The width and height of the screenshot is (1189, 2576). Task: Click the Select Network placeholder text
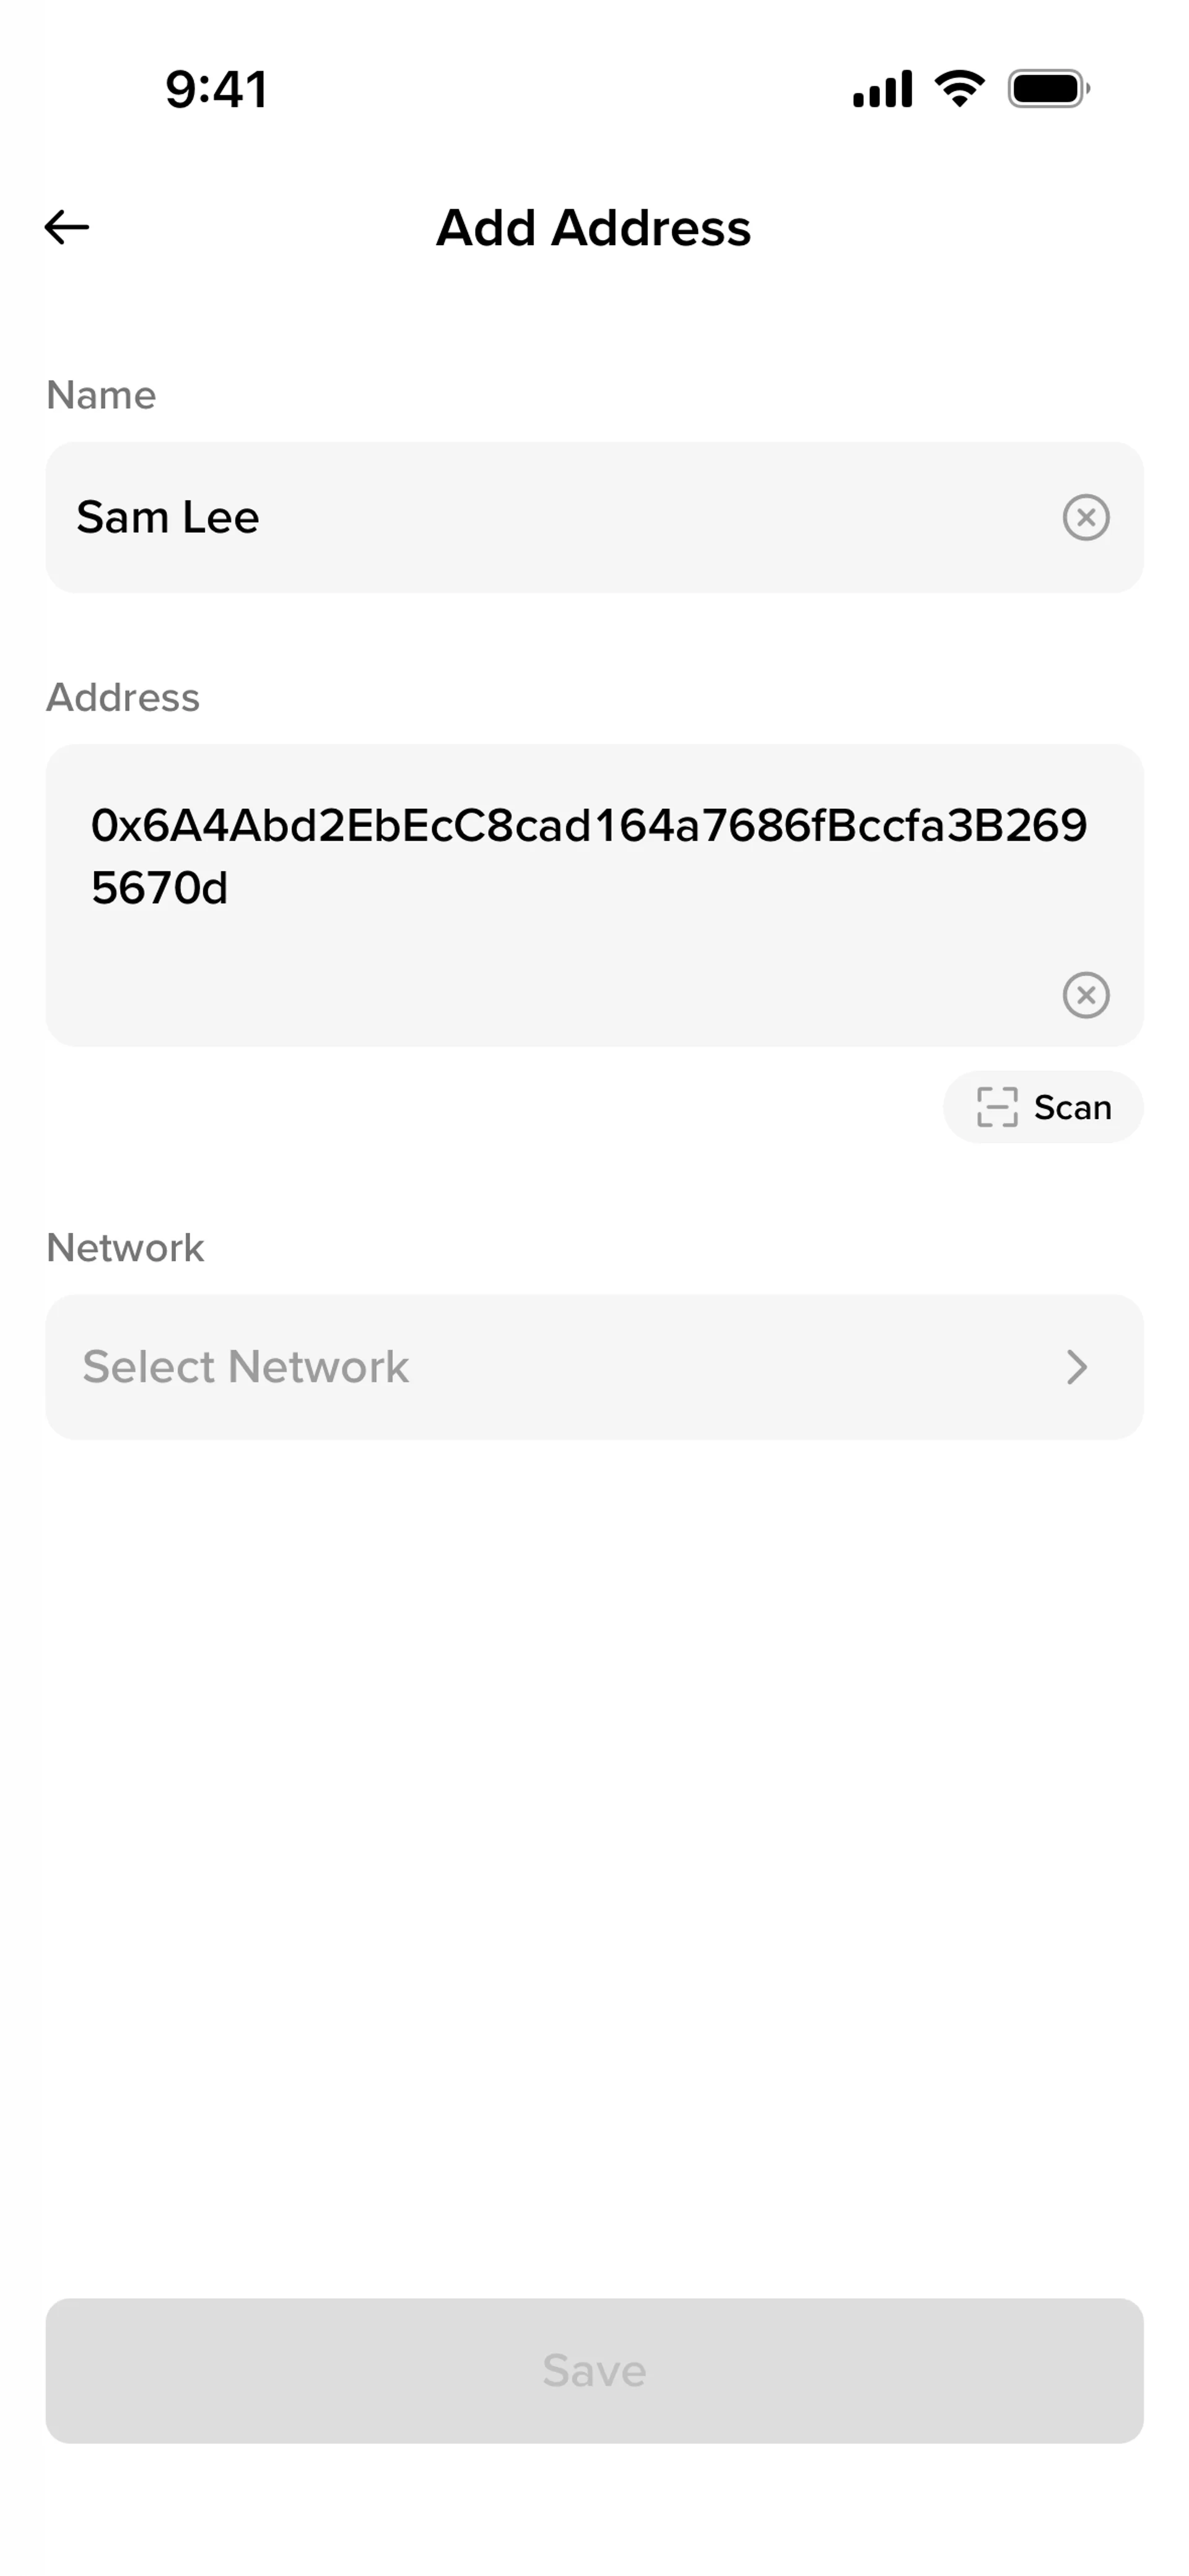point(245,1367)
